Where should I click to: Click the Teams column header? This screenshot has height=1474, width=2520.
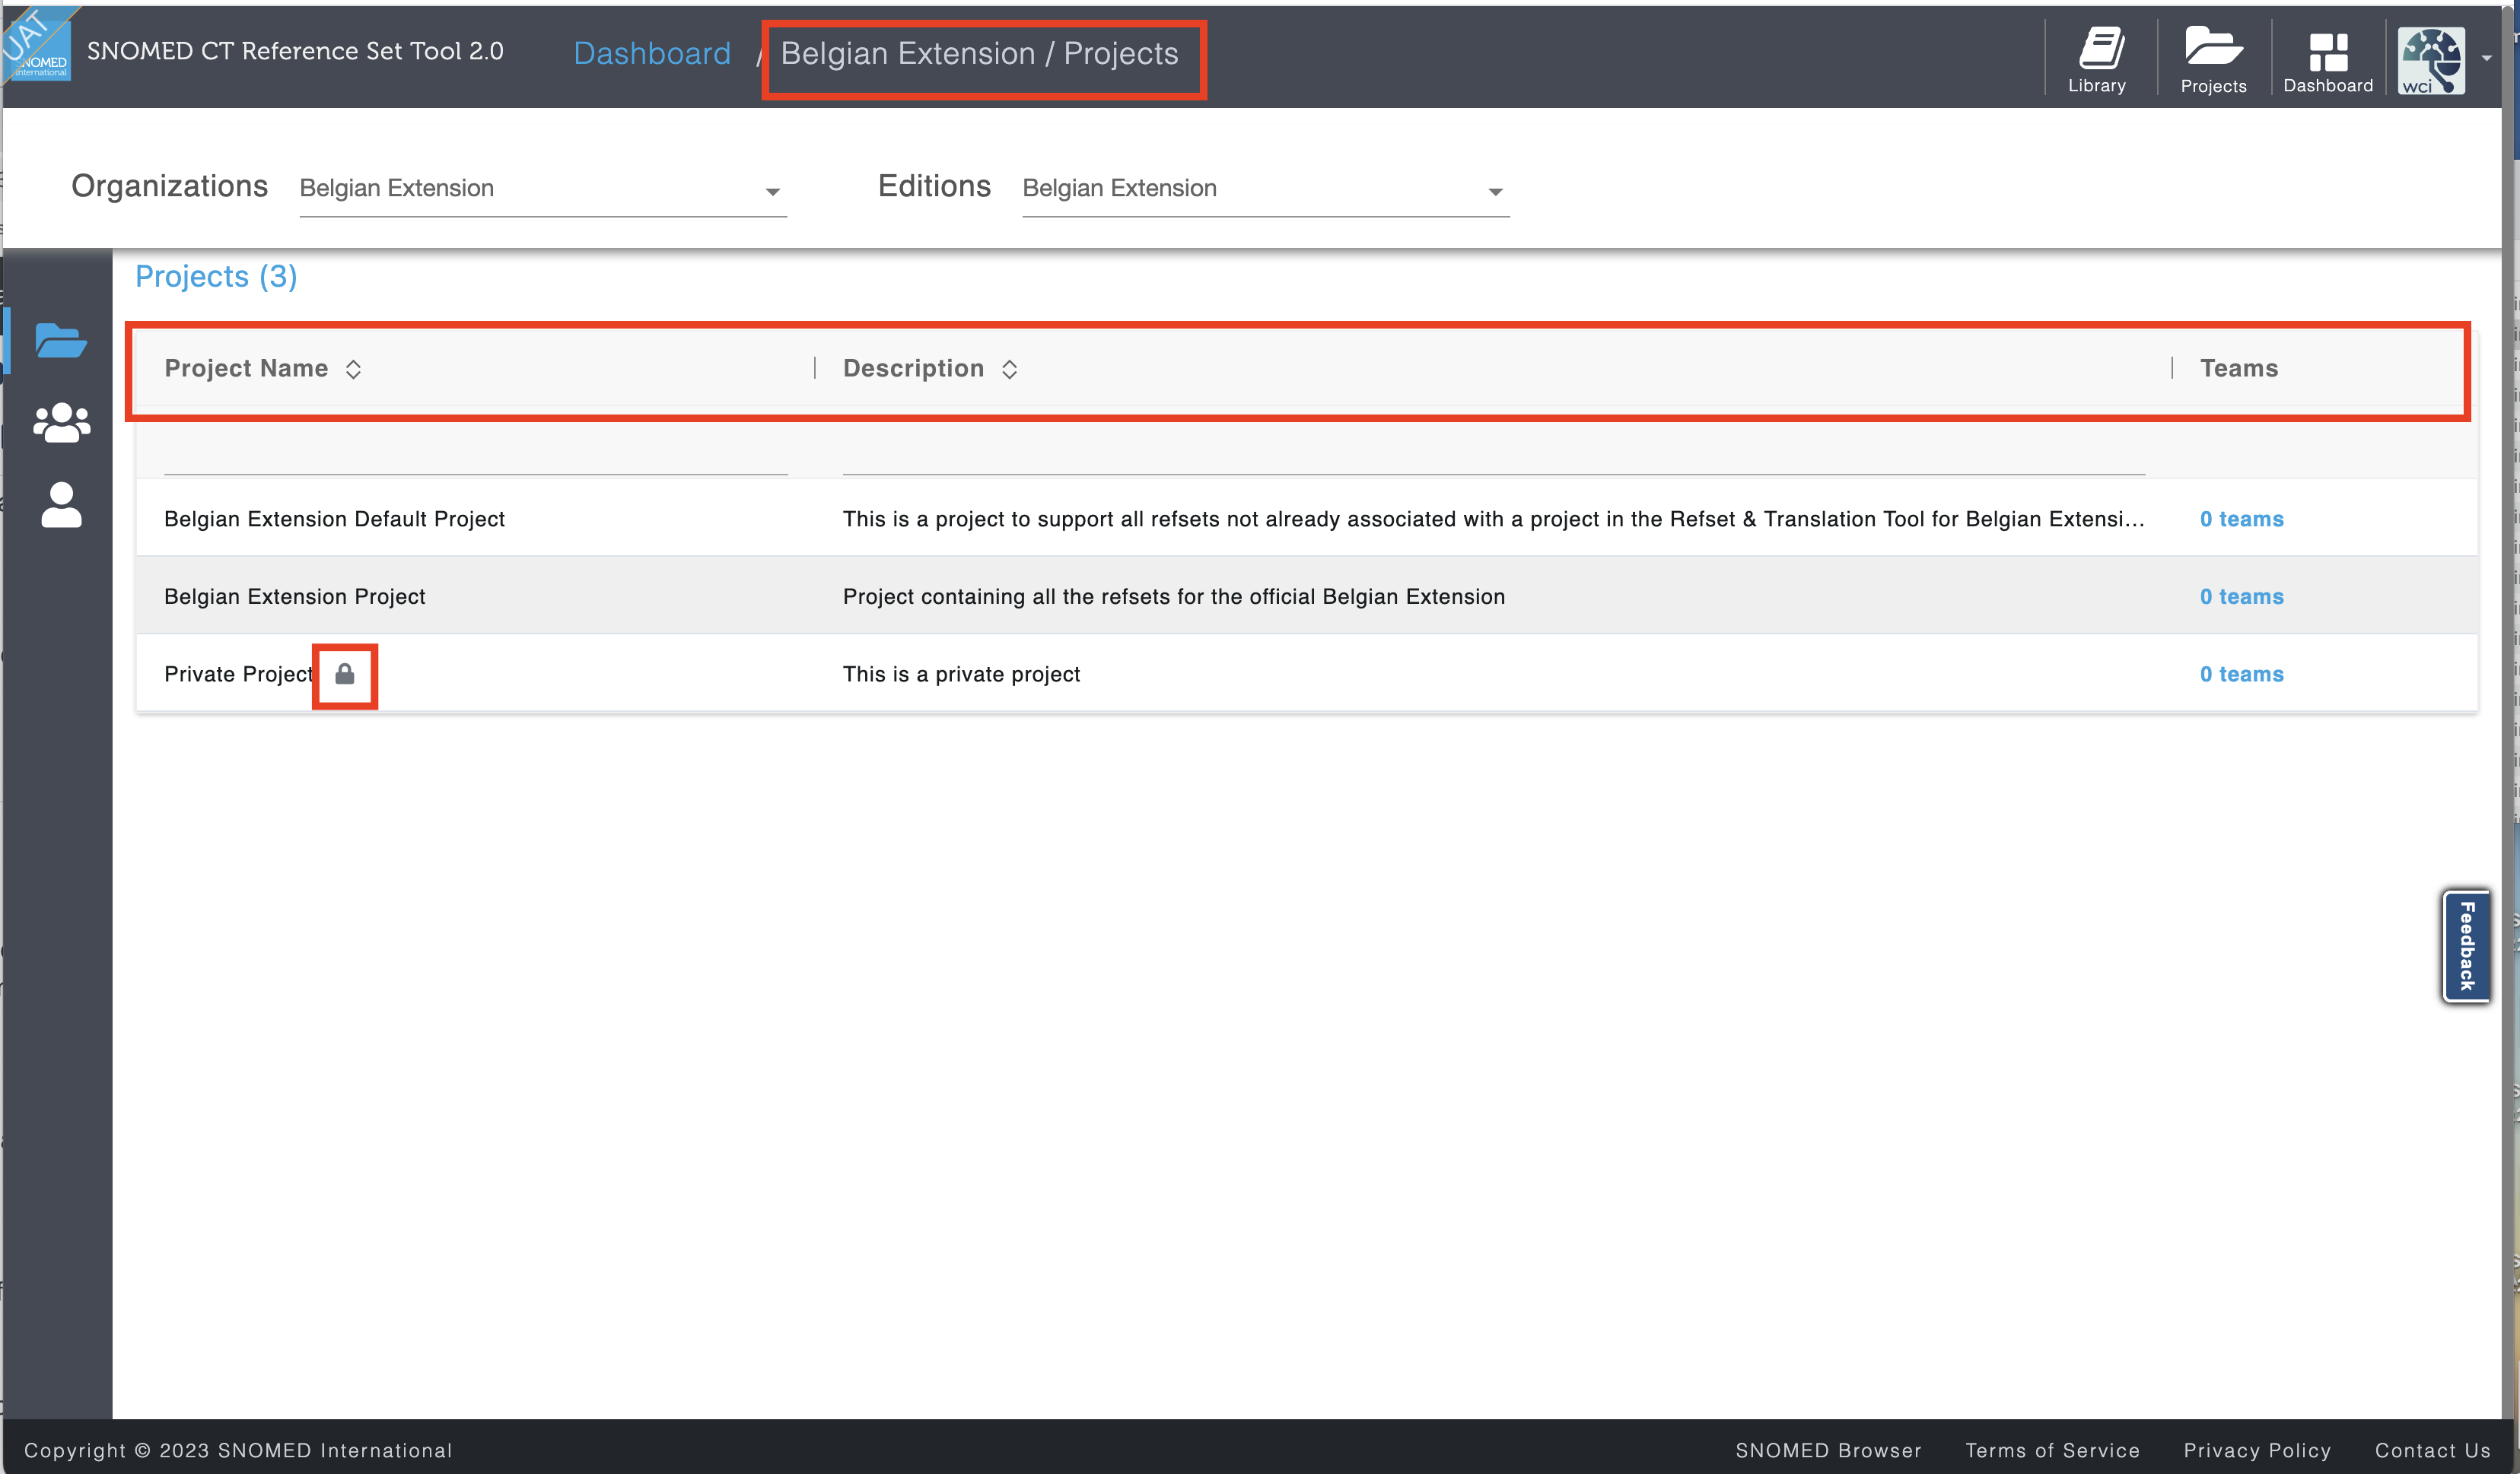tap(2239, 369)
